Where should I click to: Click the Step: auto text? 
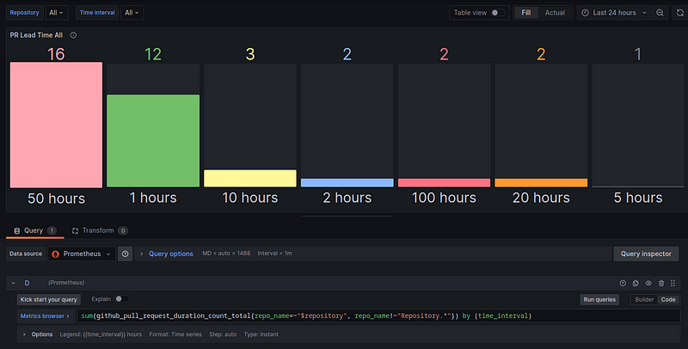(x=223, y=334)
